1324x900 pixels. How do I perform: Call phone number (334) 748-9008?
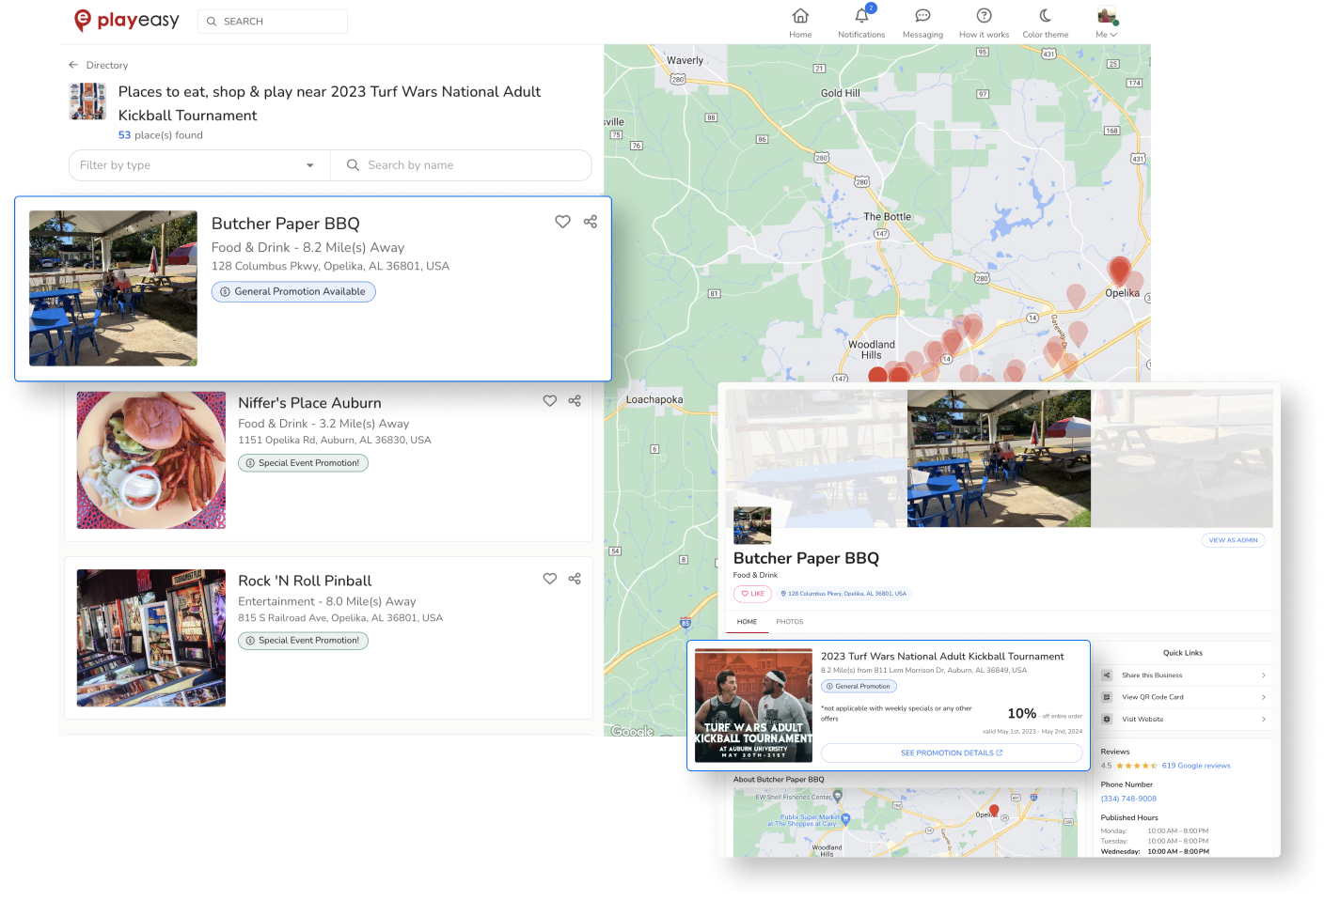tap(1128, 799)
